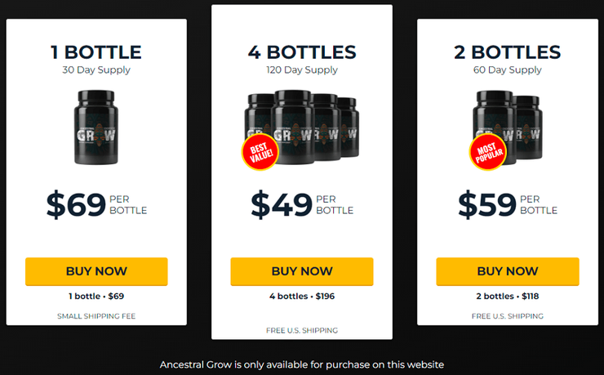The height and width of the screenshot is (375, 604).
Task: Click the red MOST POPULAR badge
Action: [x=486, y=153]
